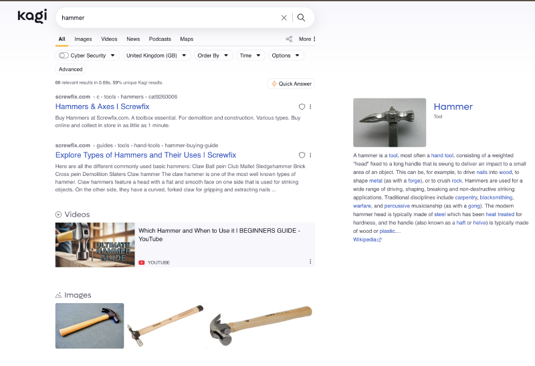Open the Options dropdown
This screenshot has height=366, width=535.
coord(286,56)
